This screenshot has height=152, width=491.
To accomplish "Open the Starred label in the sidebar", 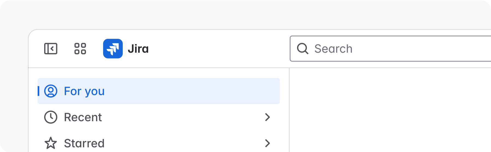I will pyautogui.click(x=84, y=143).
